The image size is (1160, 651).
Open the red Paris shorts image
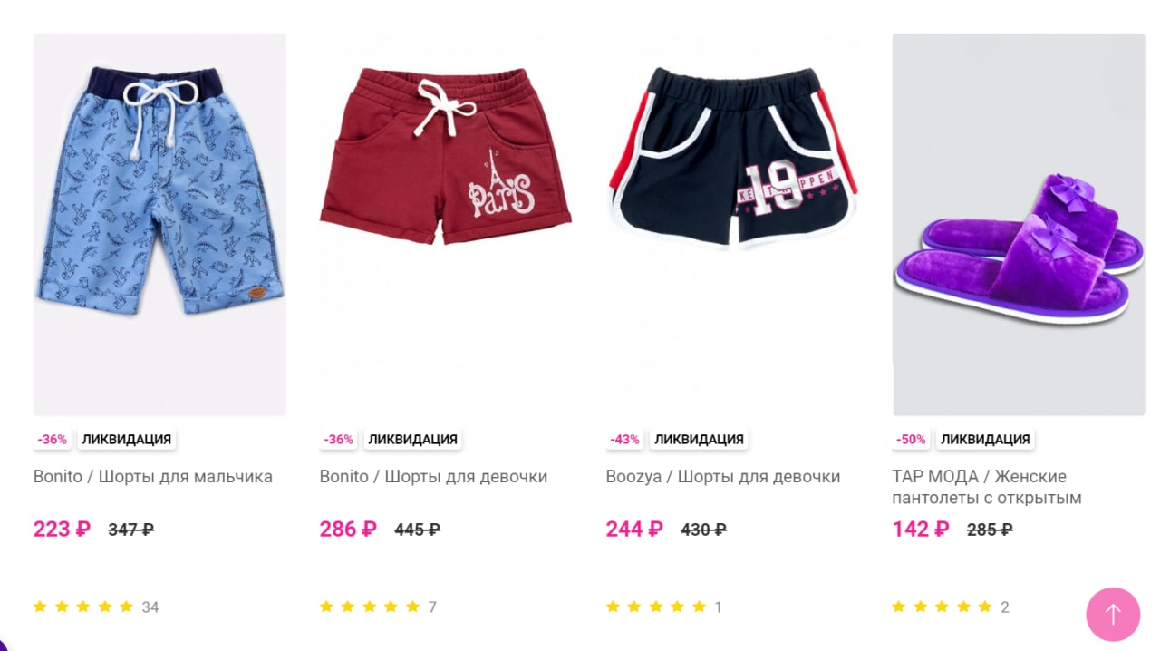click(446, 225)
